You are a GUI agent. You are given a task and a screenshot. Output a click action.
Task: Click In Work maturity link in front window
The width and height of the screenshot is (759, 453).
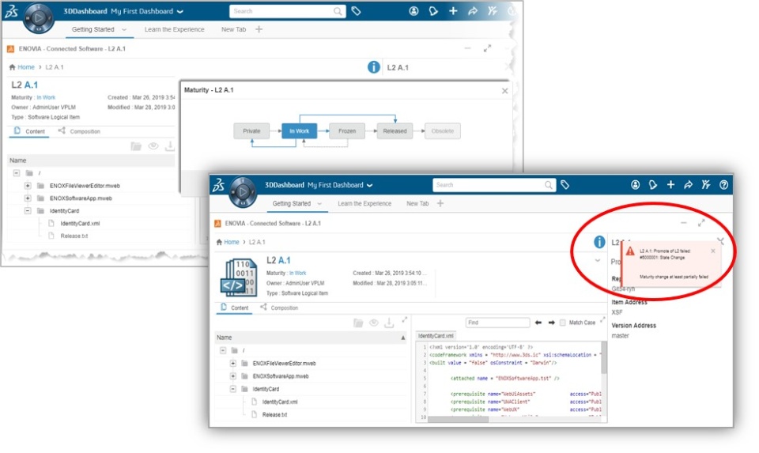click(x=298, y=274)
